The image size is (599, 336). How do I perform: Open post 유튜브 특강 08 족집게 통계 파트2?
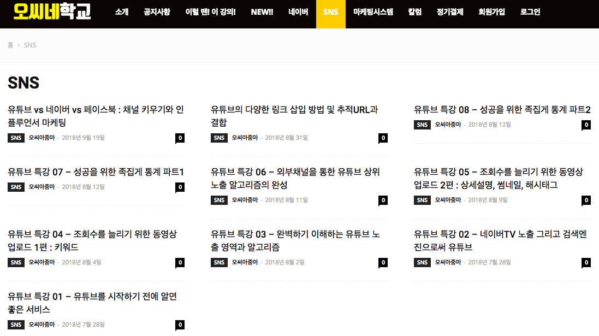[502, 110]
